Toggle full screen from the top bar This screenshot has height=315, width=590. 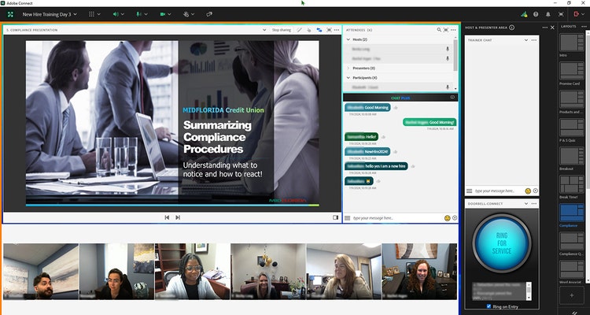click(561, 14)
